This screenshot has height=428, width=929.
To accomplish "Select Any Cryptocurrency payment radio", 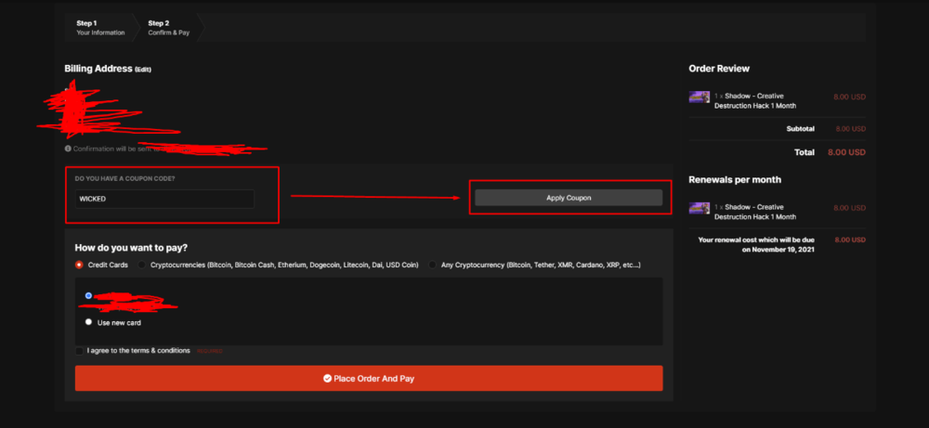I will 434,265.
